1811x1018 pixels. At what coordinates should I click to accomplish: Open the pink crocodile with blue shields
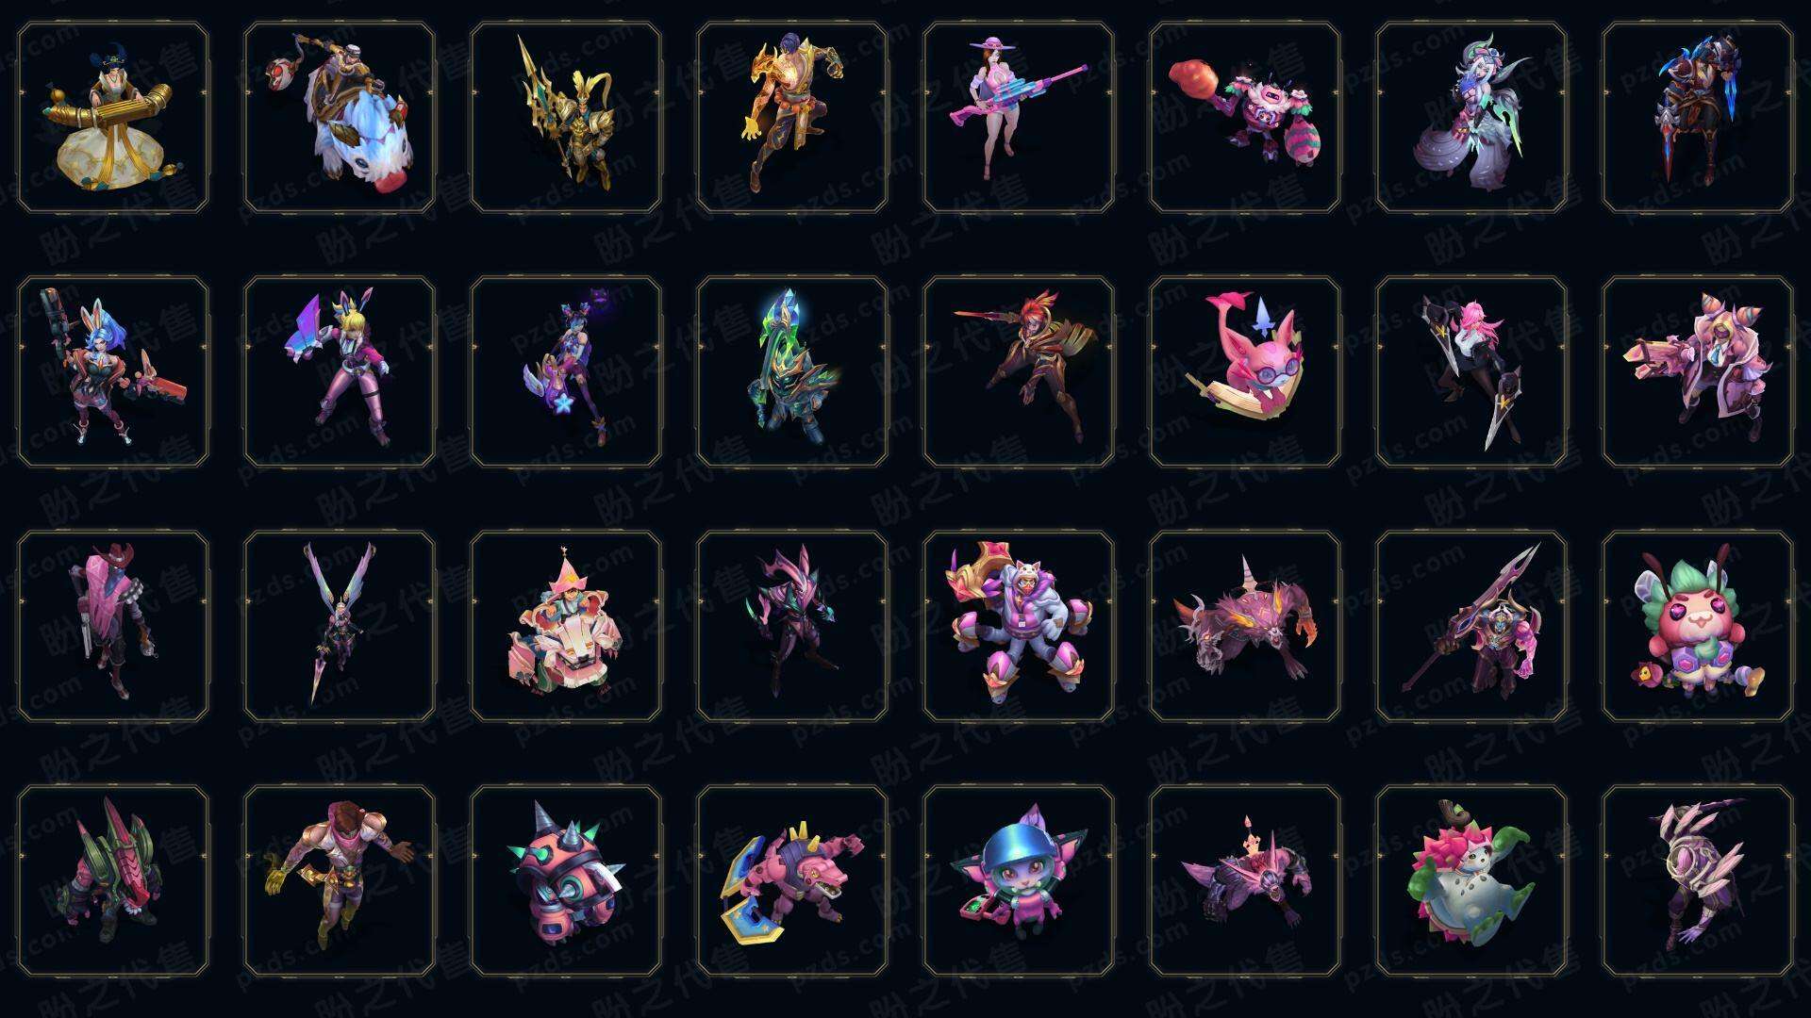pos(792,880)
